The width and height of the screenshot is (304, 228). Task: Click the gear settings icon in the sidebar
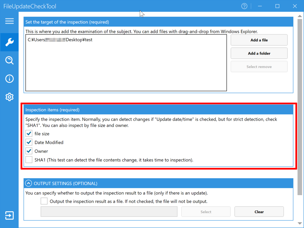tap(9, 97)
